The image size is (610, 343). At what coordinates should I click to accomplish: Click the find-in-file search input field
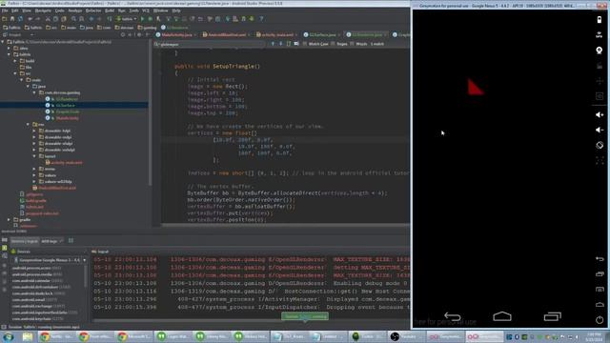[x=210, y=44]
